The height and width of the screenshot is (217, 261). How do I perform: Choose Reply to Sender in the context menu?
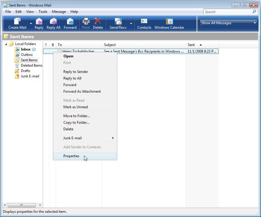[85, 71]
